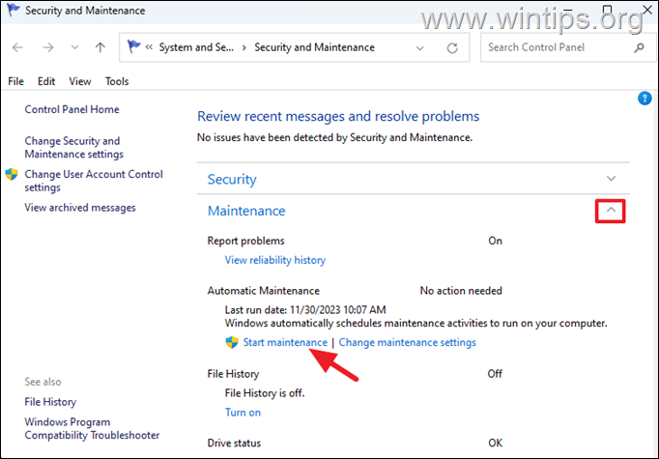
Task: Open the View menu
Action: [80, 81]
